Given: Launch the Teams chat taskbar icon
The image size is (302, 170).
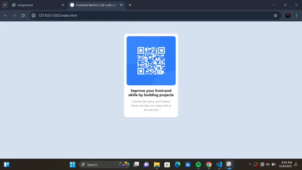Looking at the screenshot, I should point(147,164).
